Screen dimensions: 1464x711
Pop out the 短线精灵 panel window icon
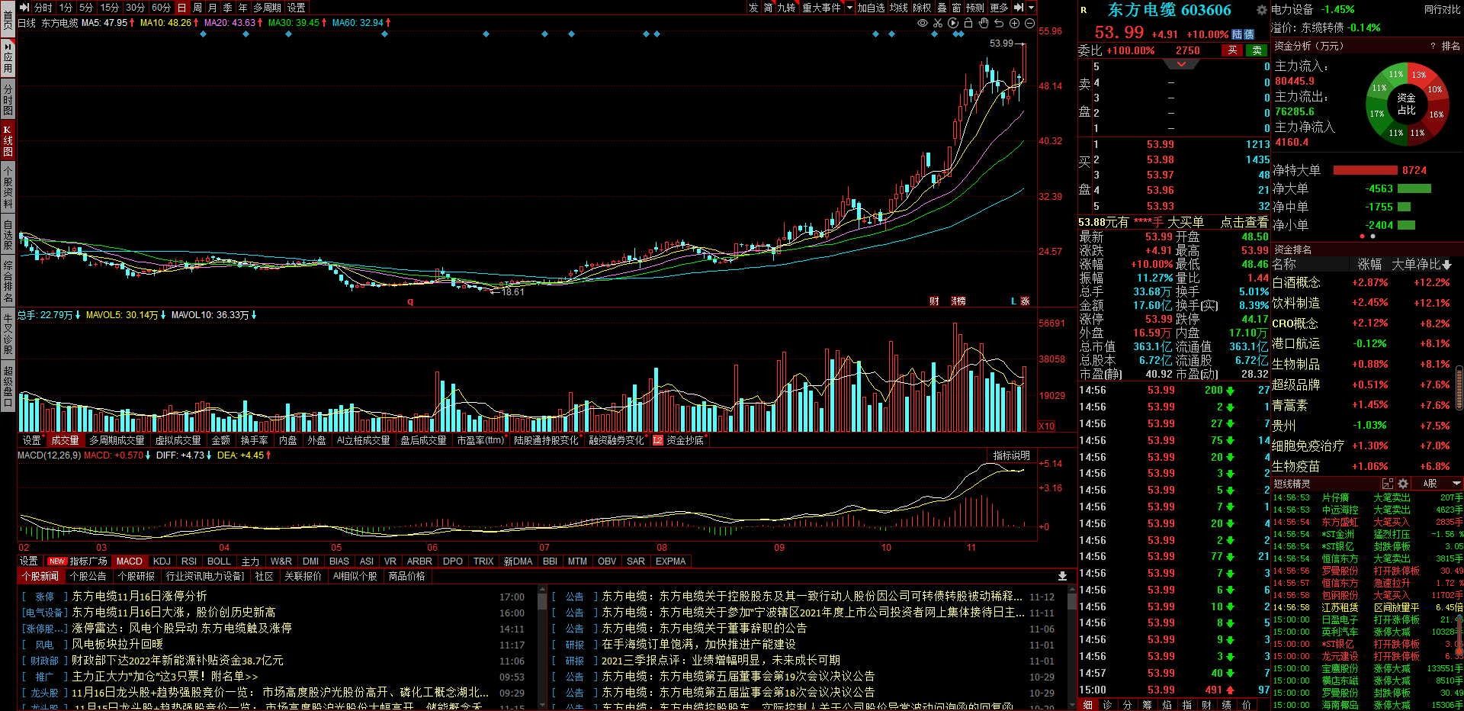click(x=1388, y=484)
